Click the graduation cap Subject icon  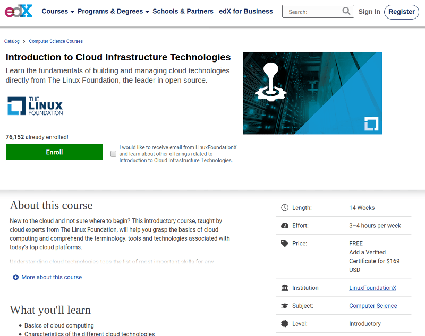[285, 306]
